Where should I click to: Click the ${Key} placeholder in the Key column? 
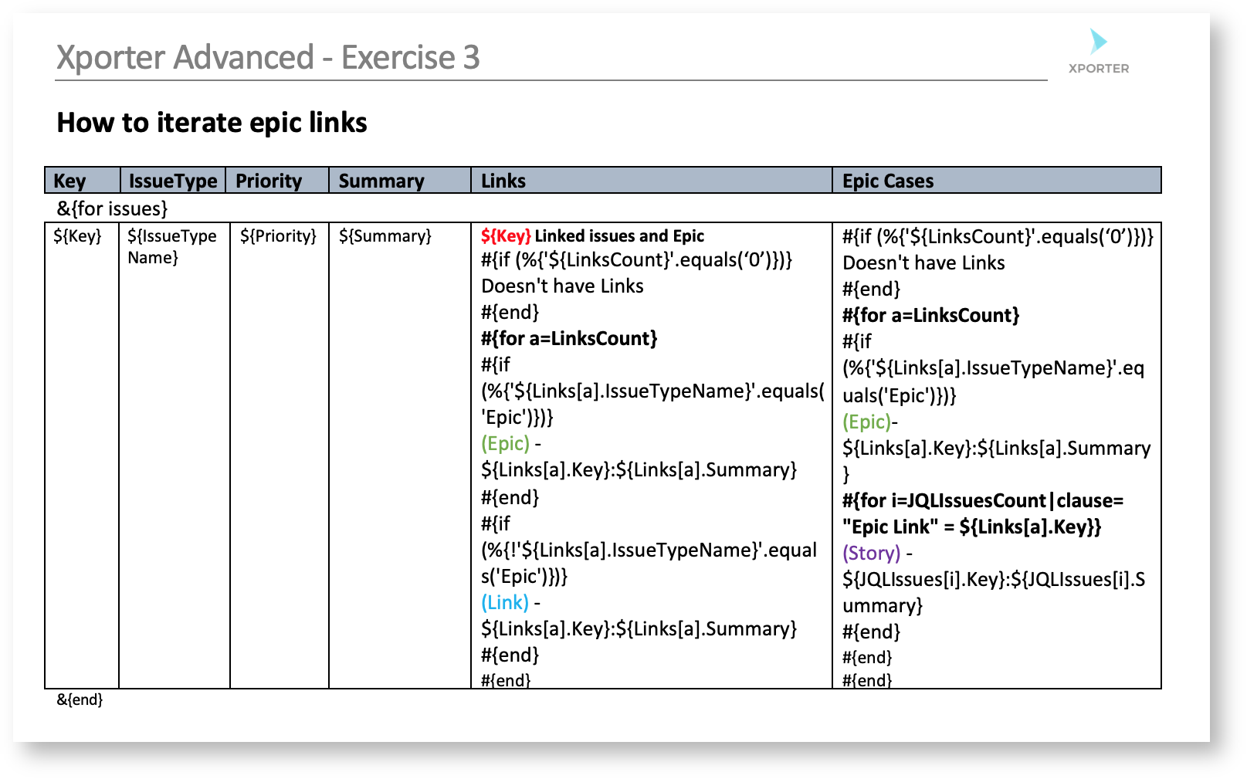[x=77, y=236]
